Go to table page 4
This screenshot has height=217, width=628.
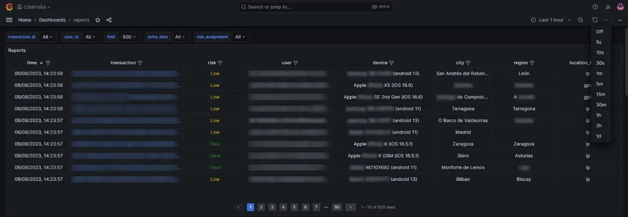coord(283,207)
